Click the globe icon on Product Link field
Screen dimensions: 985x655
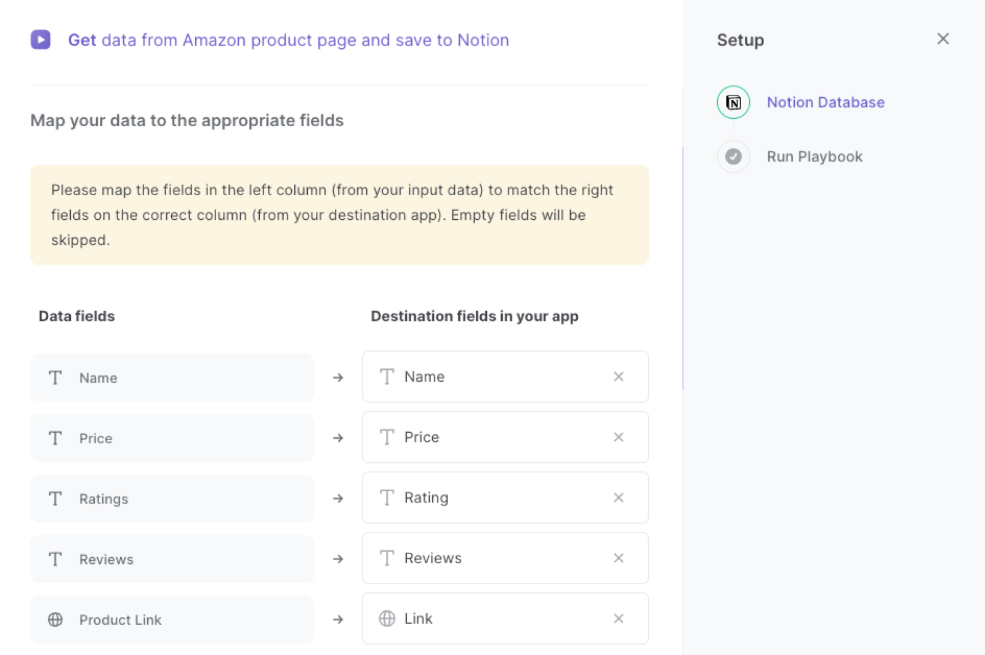[55, 620]
